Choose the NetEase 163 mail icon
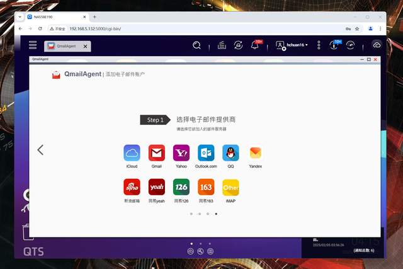This screenshot has height=269, width=403. 206,187
